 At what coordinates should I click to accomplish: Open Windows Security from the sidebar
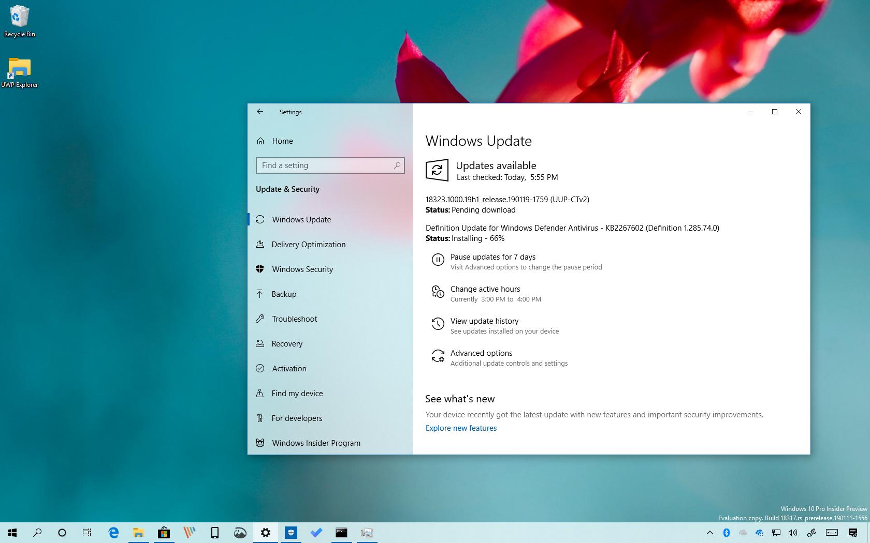303,269
